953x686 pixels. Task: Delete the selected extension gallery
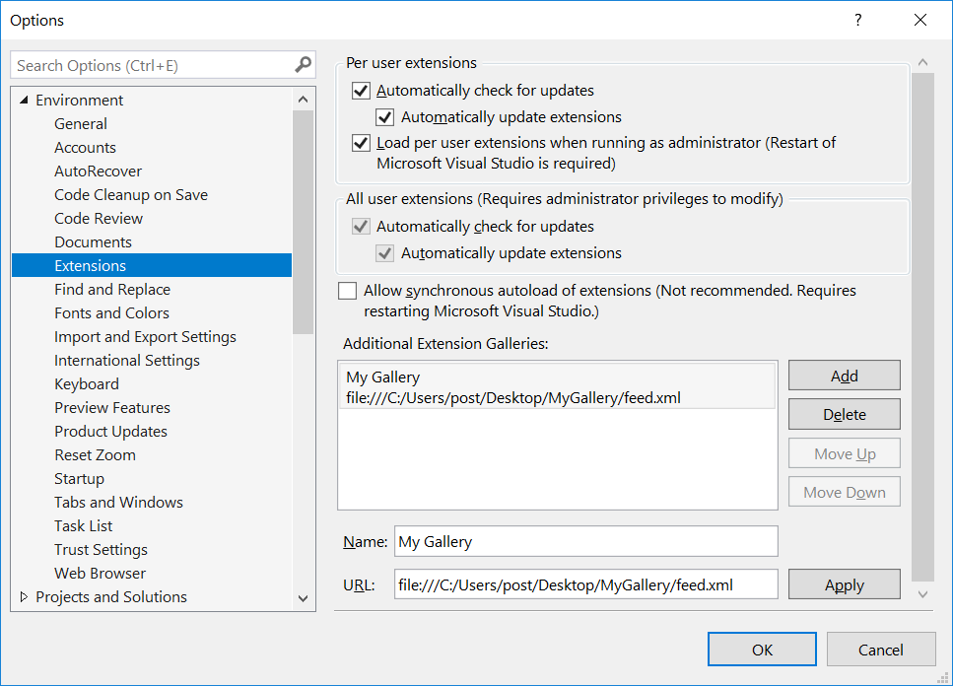pos(844,414)
